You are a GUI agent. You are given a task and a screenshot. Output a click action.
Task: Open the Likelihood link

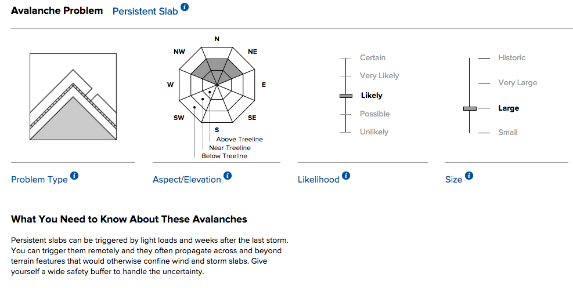pyautogui.click(x=319, y=180)
